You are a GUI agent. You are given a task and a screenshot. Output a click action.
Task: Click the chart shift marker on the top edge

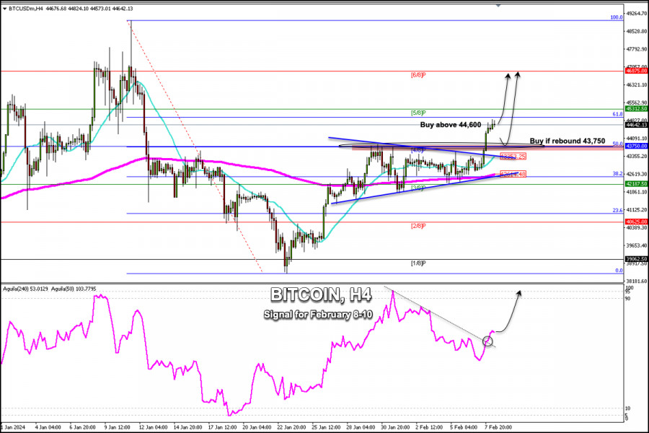(x=498, y=5)
